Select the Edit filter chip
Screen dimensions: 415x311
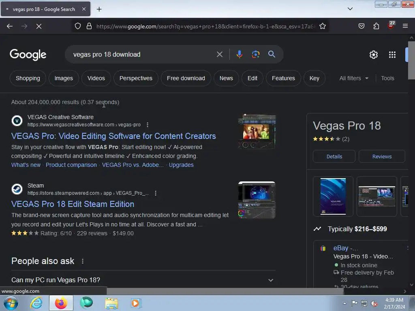(252, 78)
